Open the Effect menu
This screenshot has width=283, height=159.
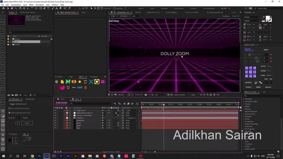pyautogui.click(x=31, y=5)
